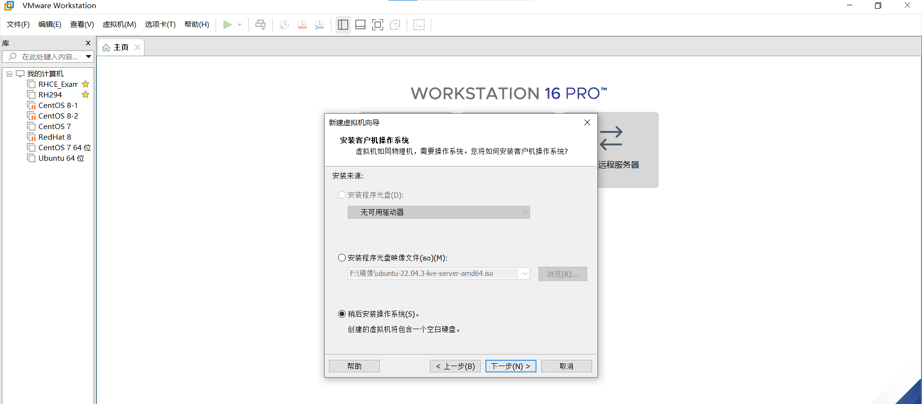The width and height of the screenshot is (922, 404).
Task: Open the 文件(F) menu
Action: [18, 24]
